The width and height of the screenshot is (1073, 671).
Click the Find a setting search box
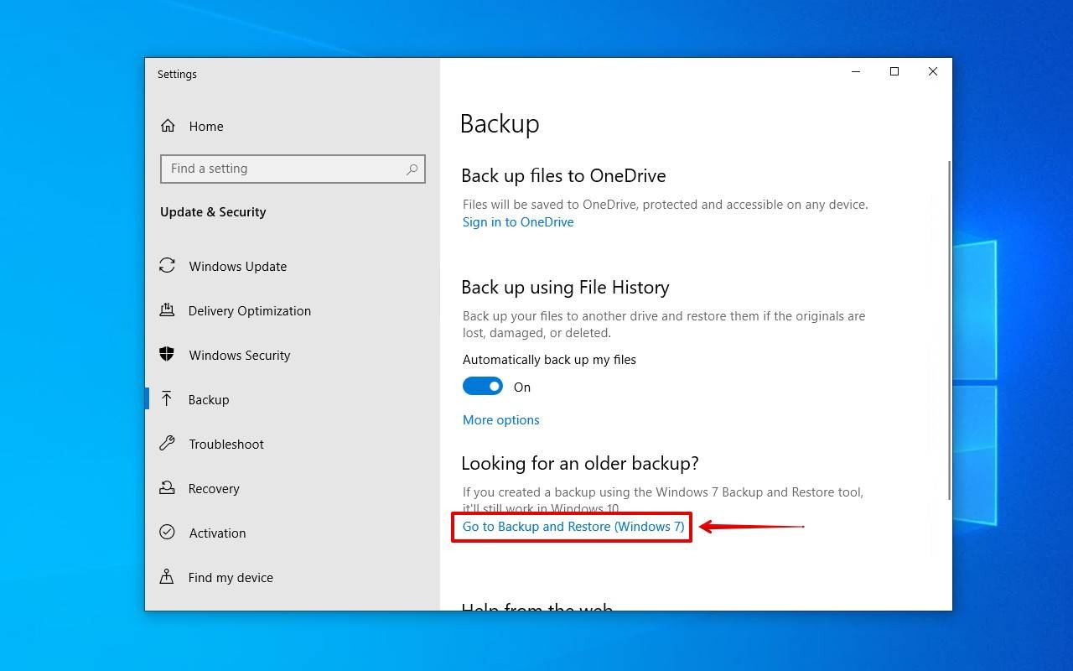tap(277, 169)
